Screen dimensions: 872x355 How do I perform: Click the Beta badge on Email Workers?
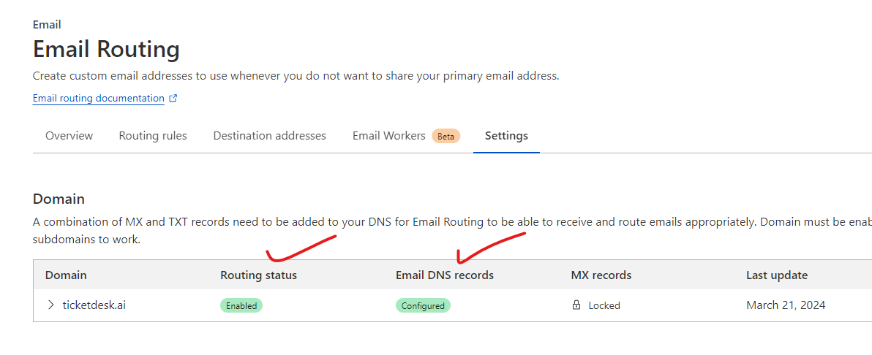coord(446,137)
